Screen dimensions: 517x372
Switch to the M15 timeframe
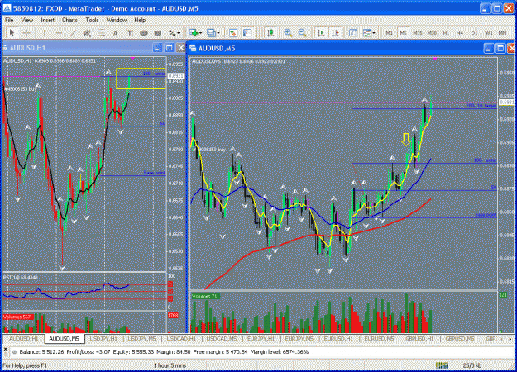[x=418, y=33]
